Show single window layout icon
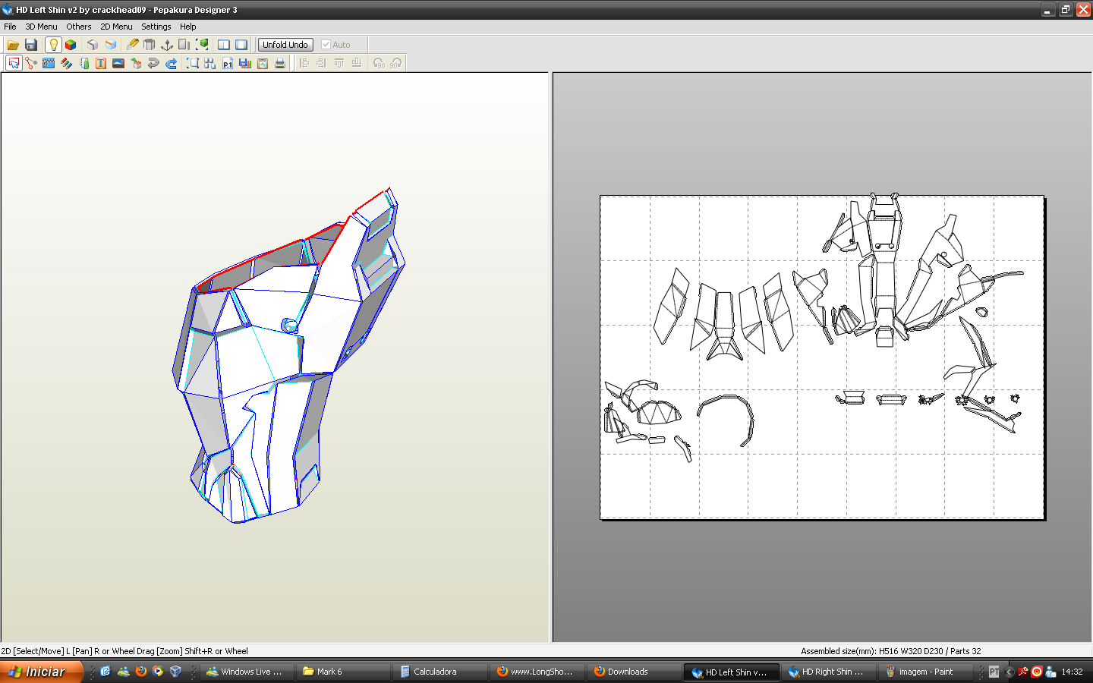 241,45
